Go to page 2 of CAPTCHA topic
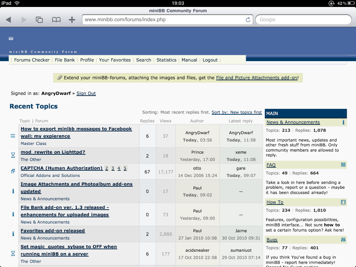This screenshot has height=267, width=356. coord(106,168)
